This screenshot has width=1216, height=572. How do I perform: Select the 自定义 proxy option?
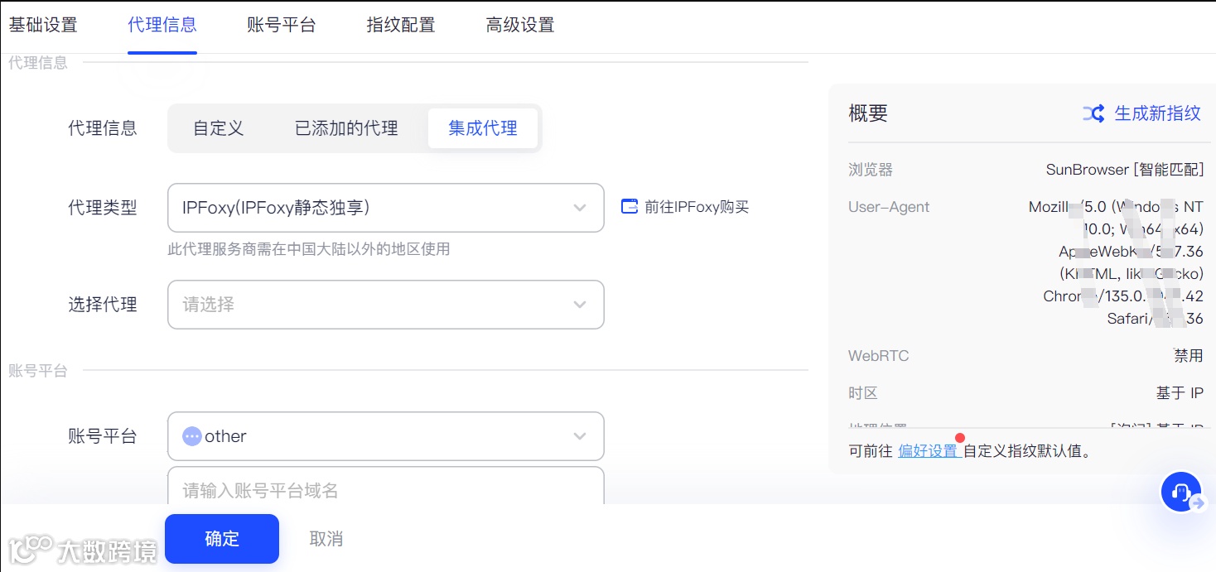pyautogui.click(x=219, y=128)
